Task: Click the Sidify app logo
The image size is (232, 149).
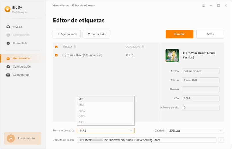Action: click(x=8, y=9)
